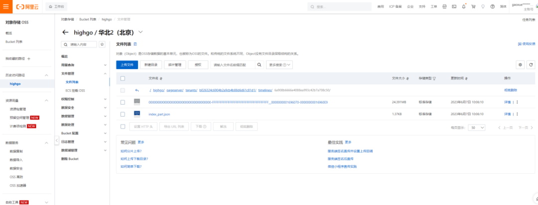Open the index_part.json file link
The width and height of the screenshot is (538, 205).
tap(159, 114)
